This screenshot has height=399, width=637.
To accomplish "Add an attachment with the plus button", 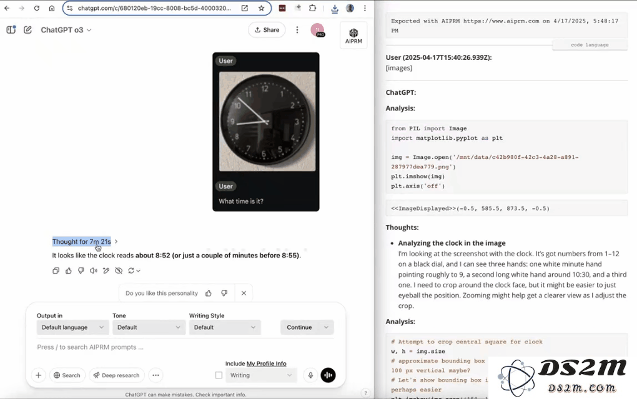I will [x=39, y=375].
